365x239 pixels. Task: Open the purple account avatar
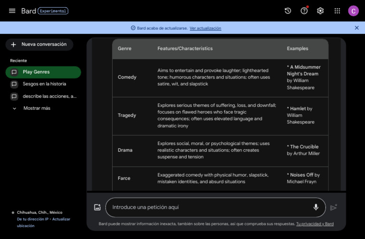[353, 11]
